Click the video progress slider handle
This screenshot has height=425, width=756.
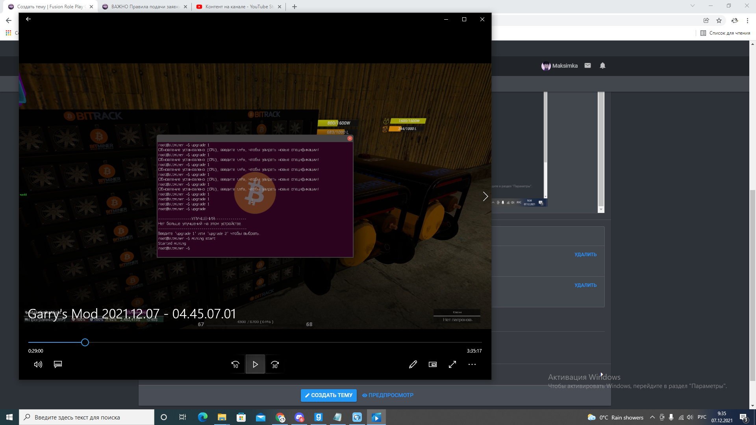[85, 342]
